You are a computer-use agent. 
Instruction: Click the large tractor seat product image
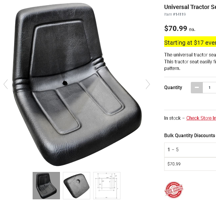pyautogui.click(x=77, y=84)
